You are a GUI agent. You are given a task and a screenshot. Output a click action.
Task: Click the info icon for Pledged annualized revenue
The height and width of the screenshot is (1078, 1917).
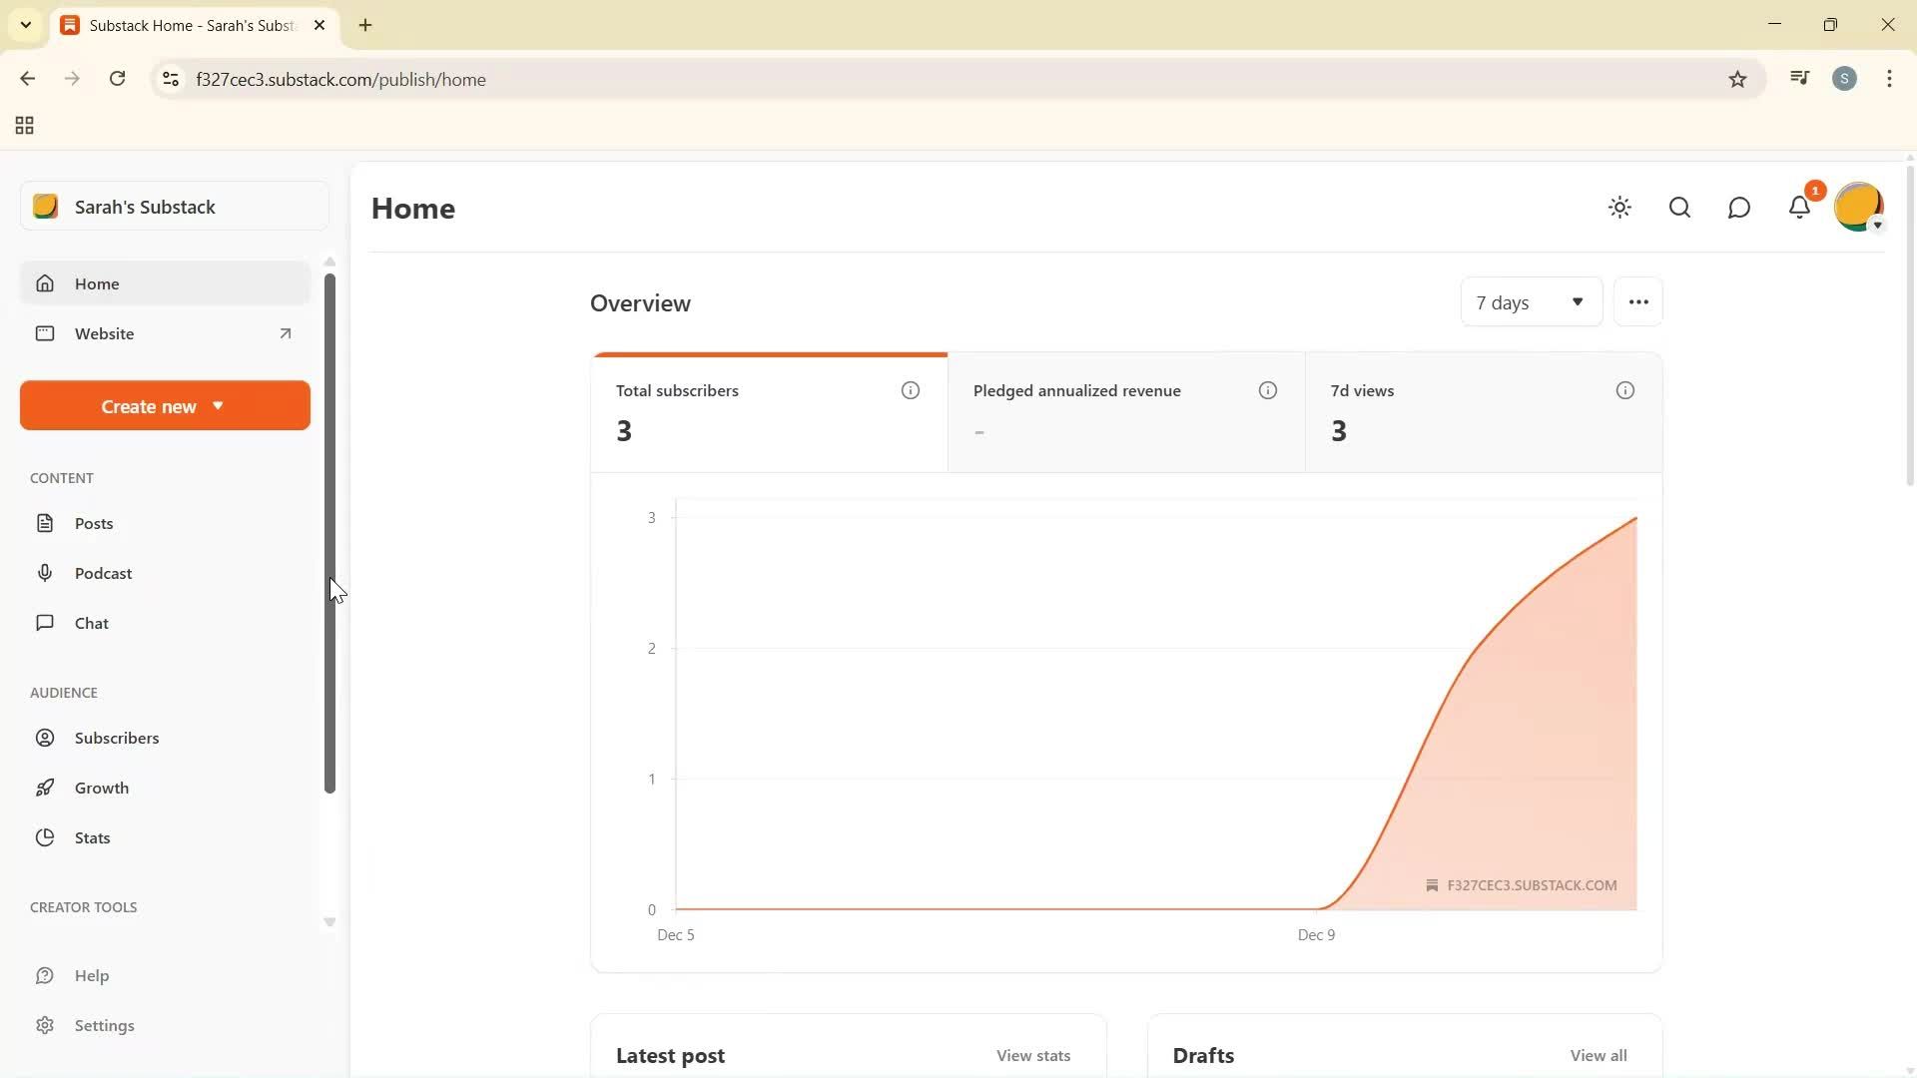click(x=1267, y=390)
